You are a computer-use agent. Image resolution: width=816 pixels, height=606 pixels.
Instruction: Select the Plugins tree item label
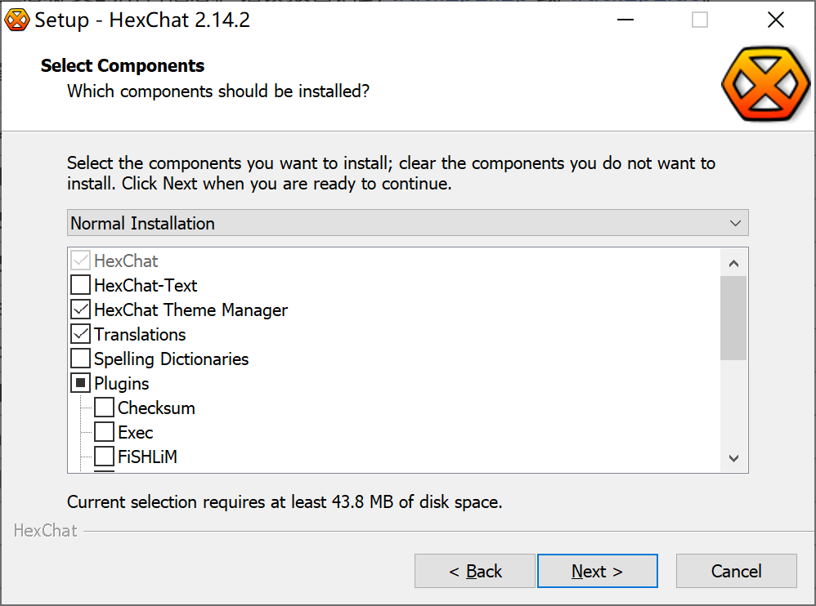(x=122, y=384)
